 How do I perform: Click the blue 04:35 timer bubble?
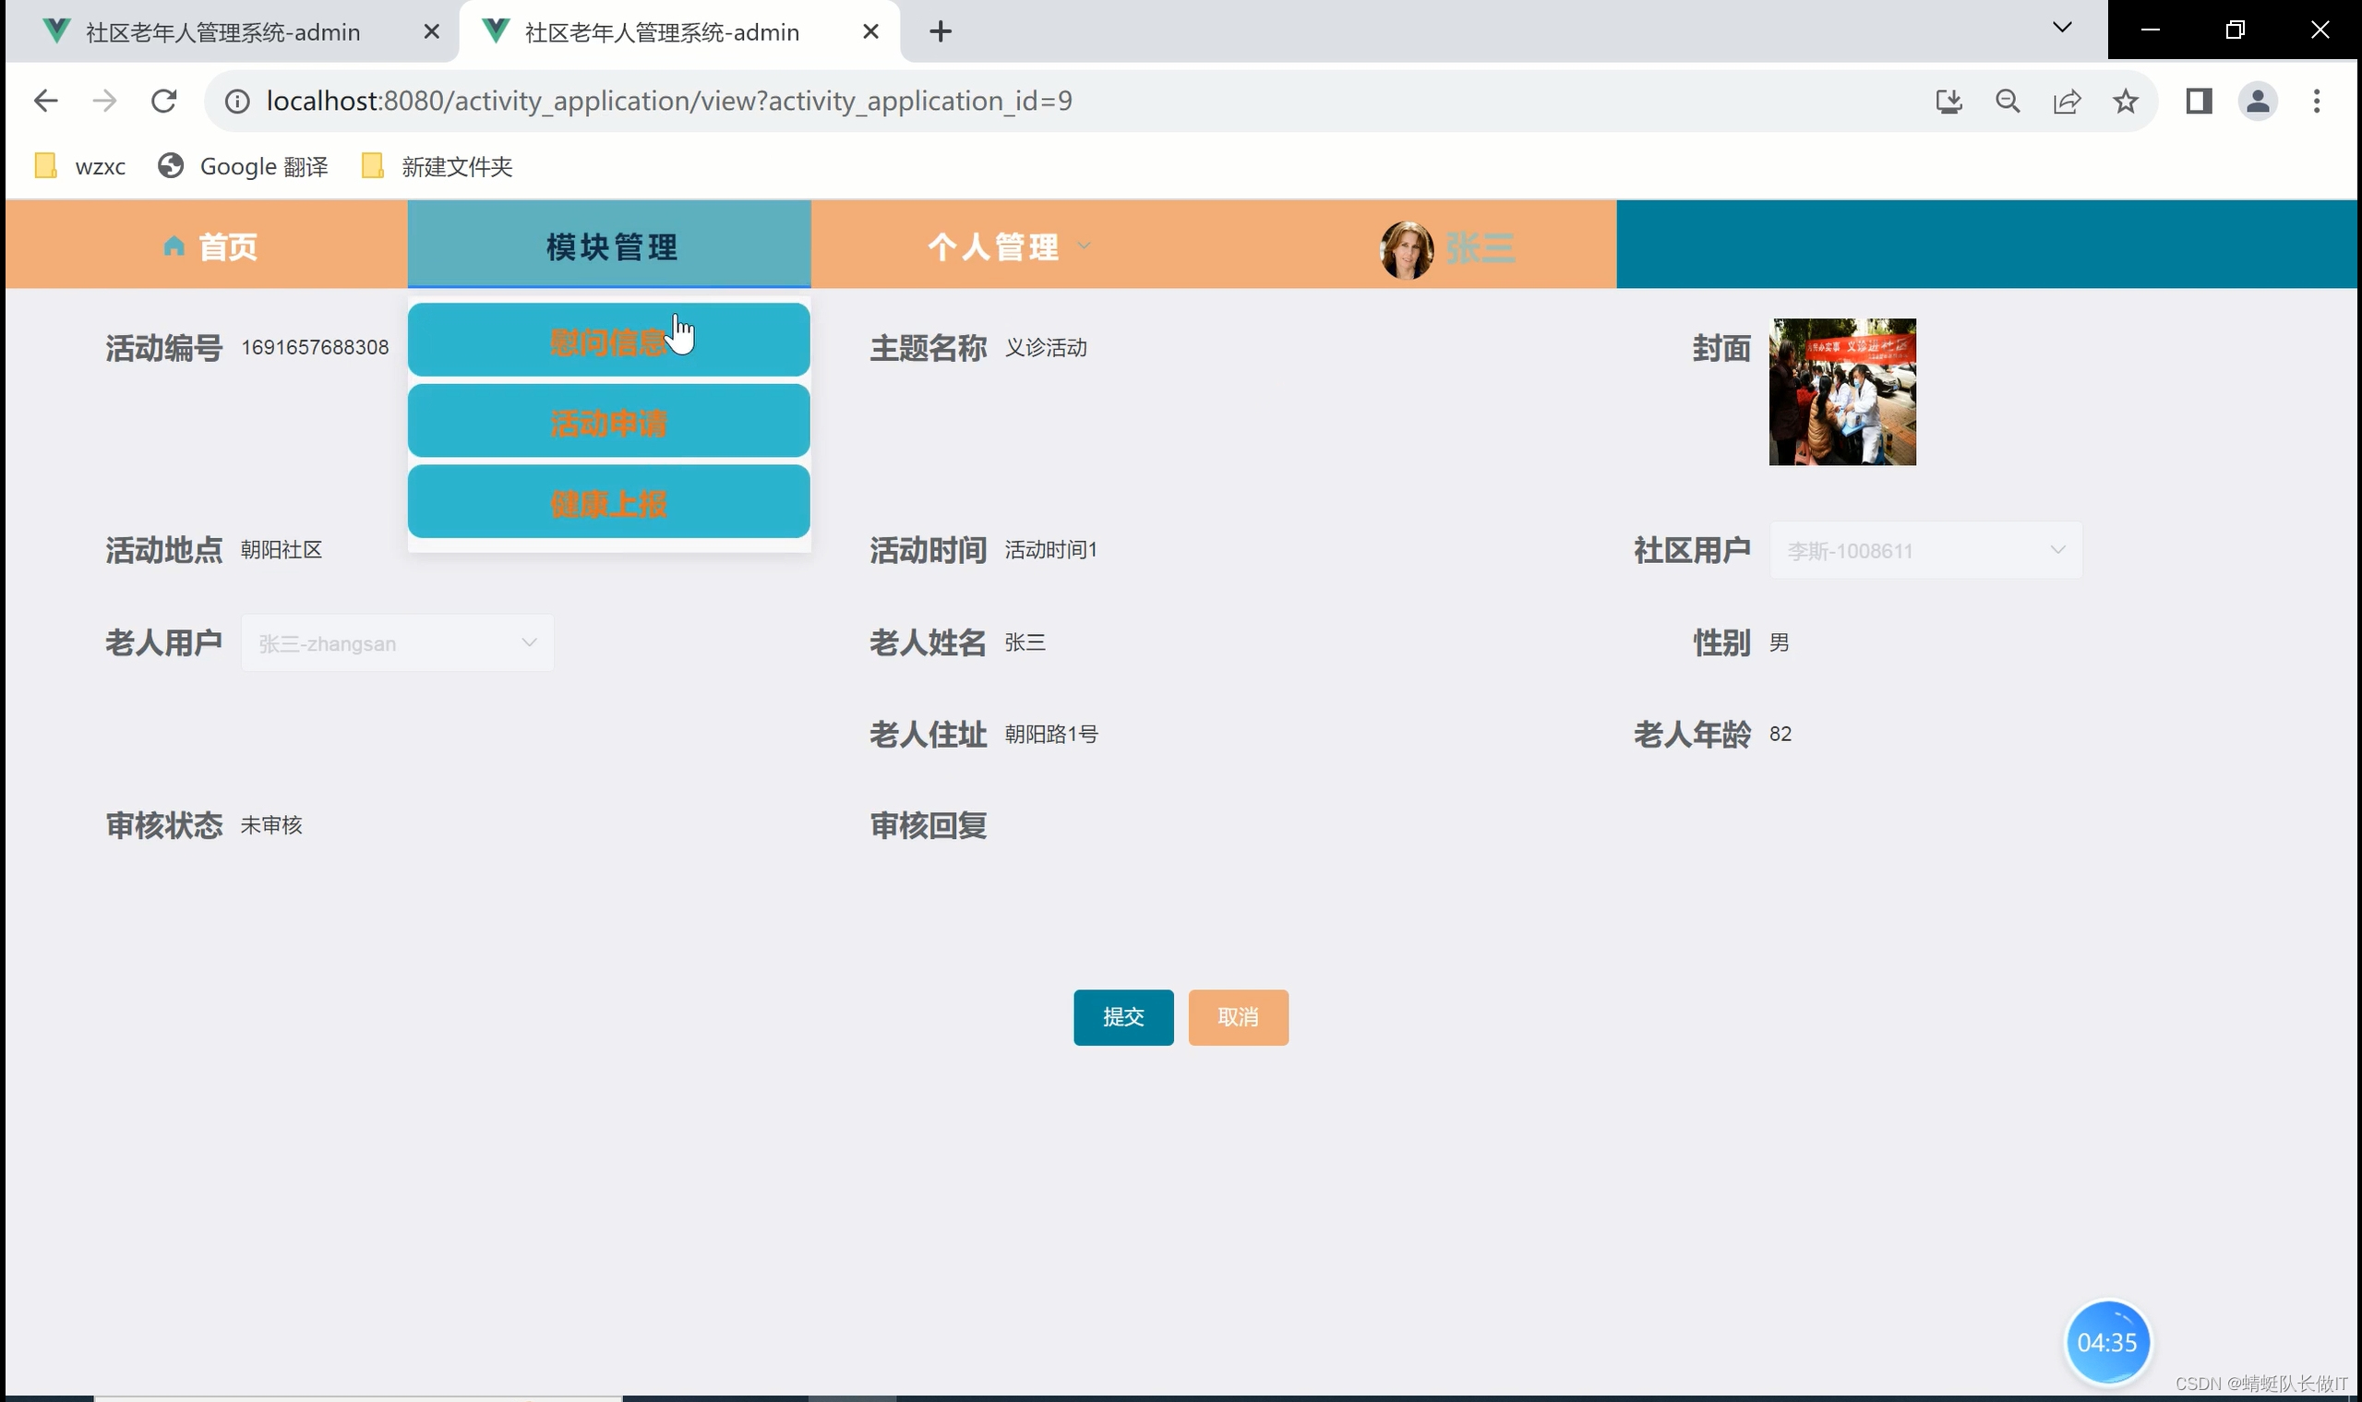click(2106, 1343)
